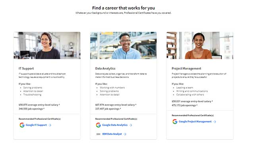The width and height of the screenshot is (254, 144).
Task: Click the 'Find a career that works for you' heading
Action: [123, 8]
